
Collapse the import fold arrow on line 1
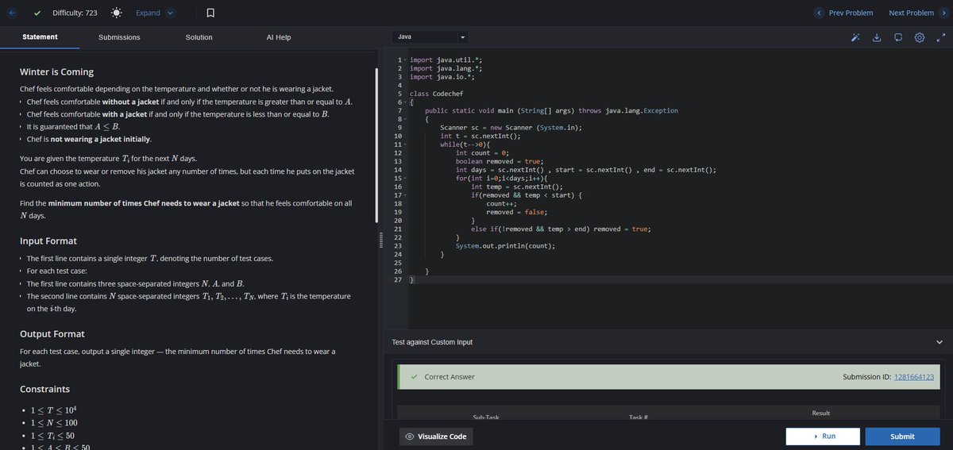click(405, 60)
